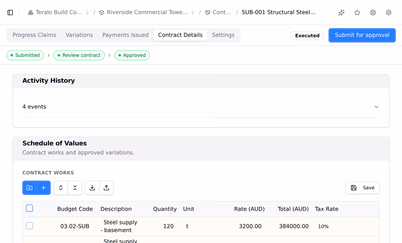Click the total cell showing 384000.00
The width and height of the screenshot is (402, 243).
click(294, 226)
